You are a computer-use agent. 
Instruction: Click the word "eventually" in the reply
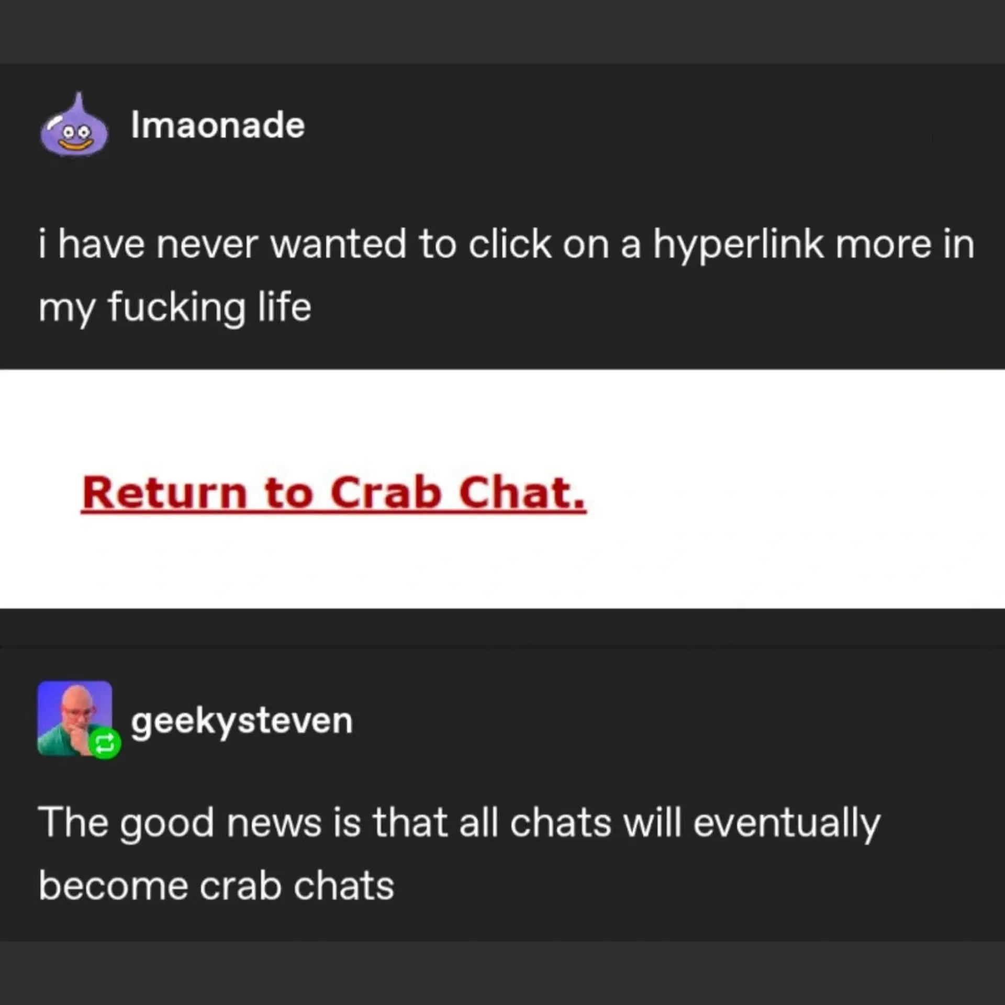[786, 823]
